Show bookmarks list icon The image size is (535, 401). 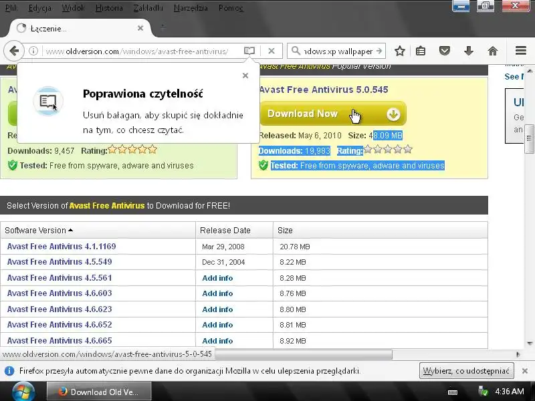421,51
